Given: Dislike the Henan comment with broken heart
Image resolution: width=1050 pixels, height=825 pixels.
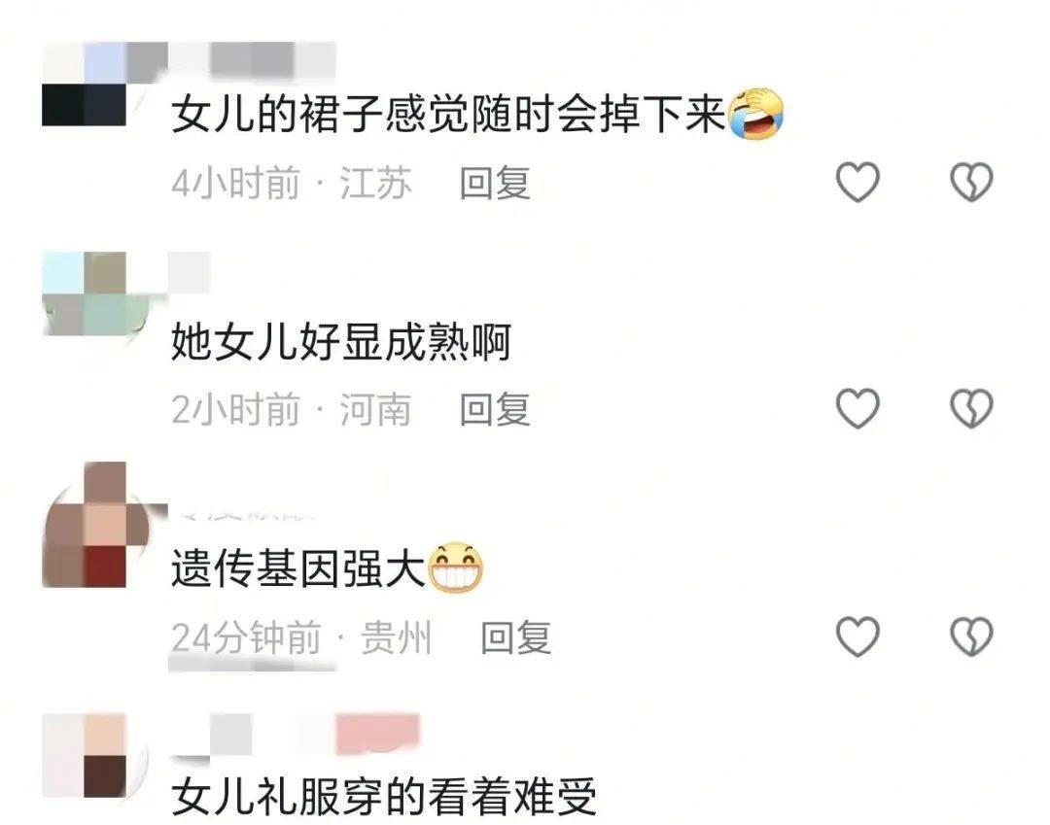Looking at the screenshot, I should tap(971, 408).
